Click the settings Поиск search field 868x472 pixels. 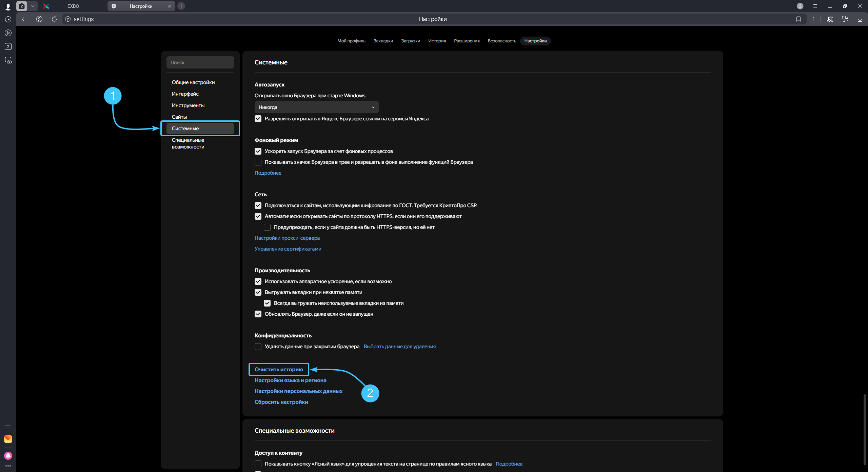tap(200, 62)
